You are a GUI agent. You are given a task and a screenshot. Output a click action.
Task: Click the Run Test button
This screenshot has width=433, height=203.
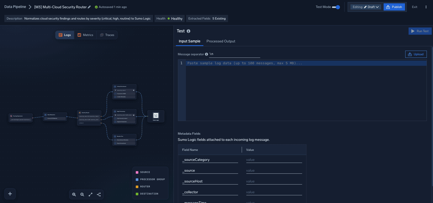tap(420, 31)
